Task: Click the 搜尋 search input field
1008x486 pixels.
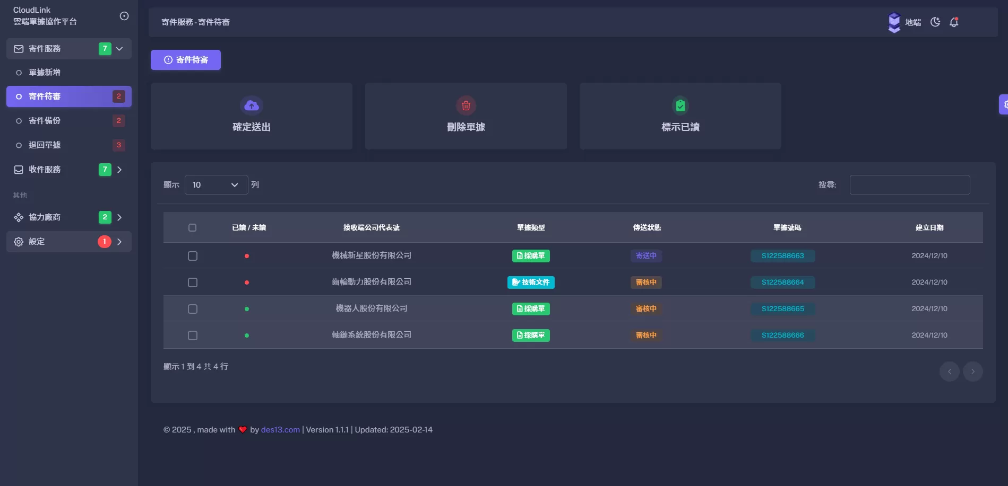Action: click(909, 185)
